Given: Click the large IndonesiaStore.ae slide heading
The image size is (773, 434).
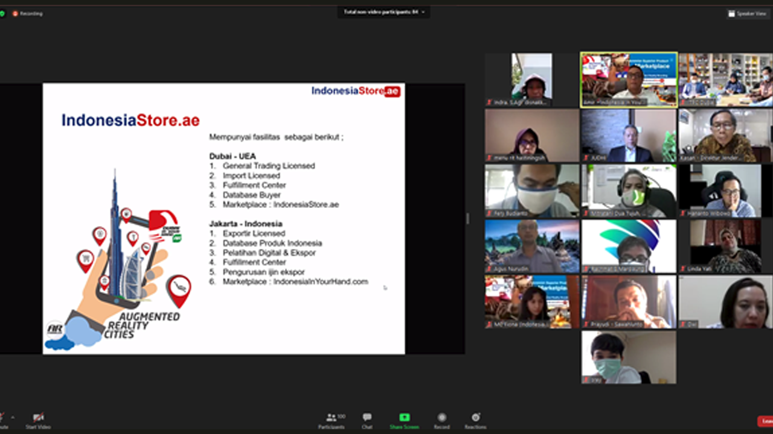Looking at the screenshot, I should [x=130, y=120].
